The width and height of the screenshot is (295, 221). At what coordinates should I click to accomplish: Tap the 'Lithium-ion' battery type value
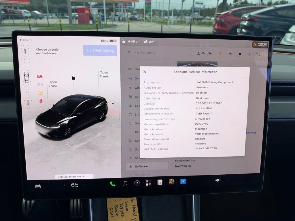203,119
